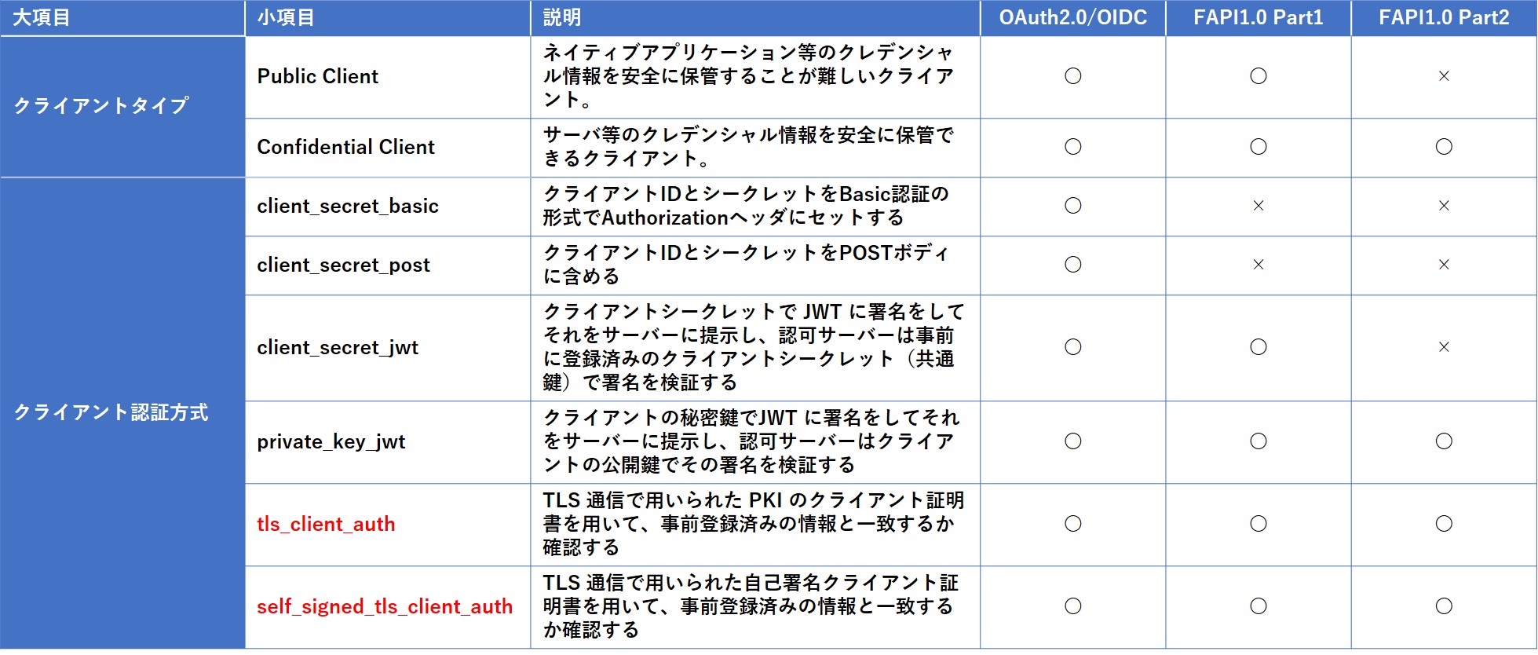Select the OAuth2.0/OIDC column header

1072,18
